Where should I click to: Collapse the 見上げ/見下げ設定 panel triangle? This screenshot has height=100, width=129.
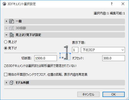(7, 35)
